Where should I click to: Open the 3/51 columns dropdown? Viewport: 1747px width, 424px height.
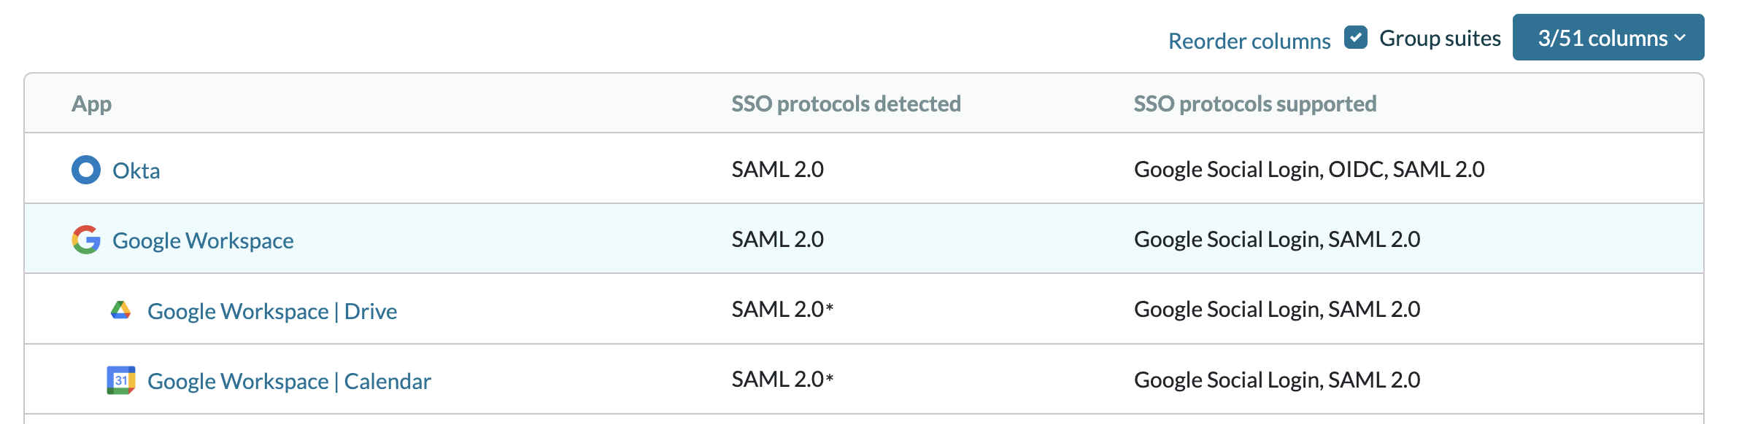tap(1608, 37)
